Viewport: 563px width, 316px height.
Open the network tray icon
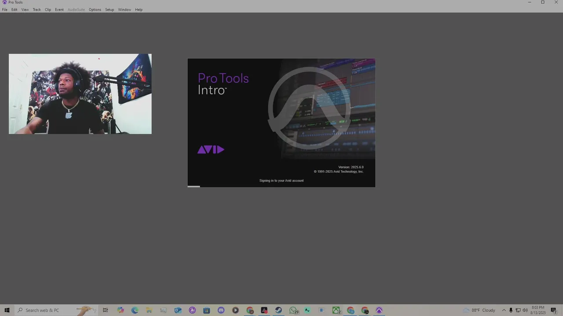[518, 310]
